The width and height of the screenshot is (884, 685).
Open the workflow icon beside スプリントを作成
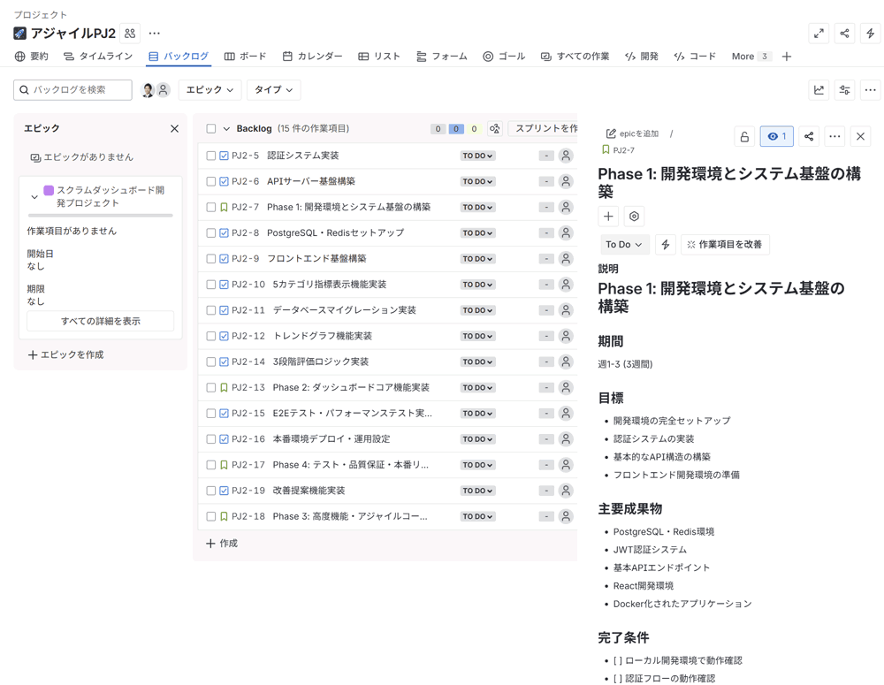[x=495, y=128]
